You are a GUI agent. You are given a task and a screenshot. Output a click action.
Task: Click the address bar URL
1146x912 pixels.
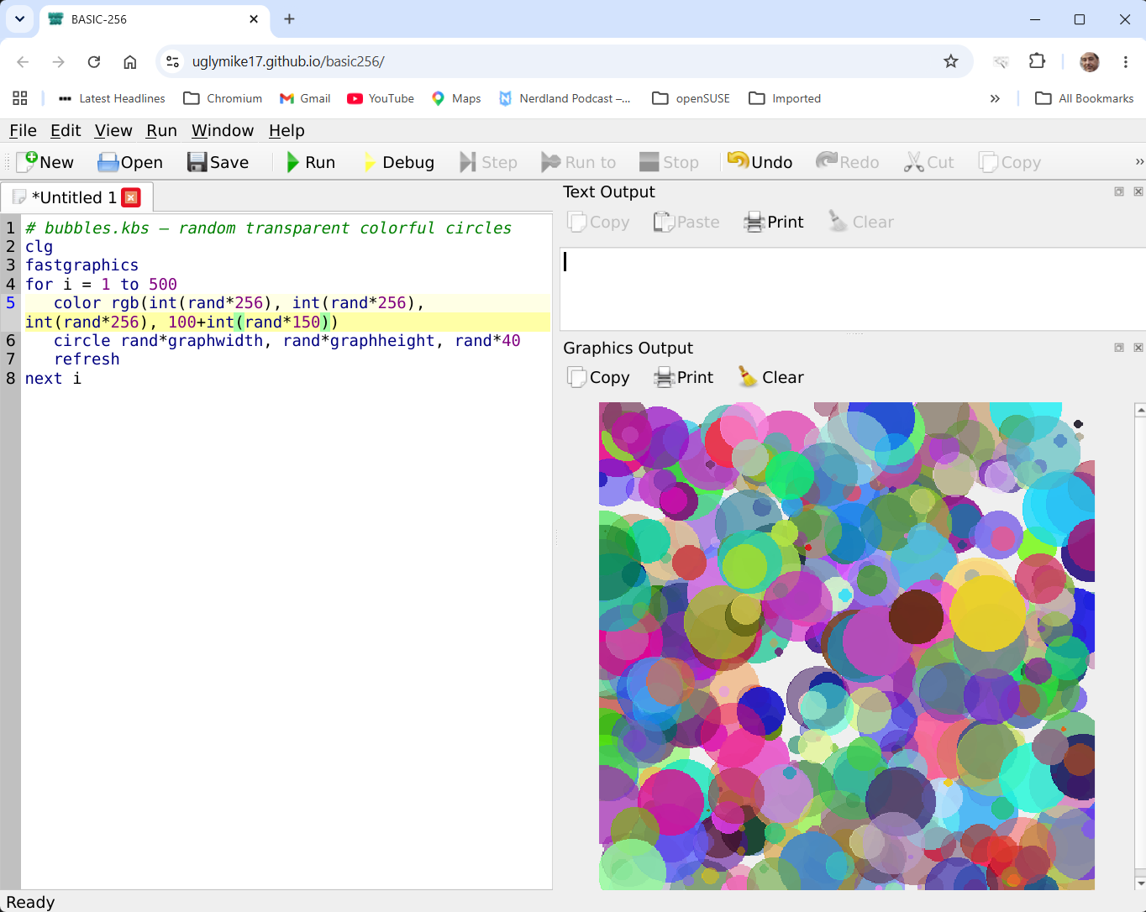pyautogui.click(x=288, y=61)
